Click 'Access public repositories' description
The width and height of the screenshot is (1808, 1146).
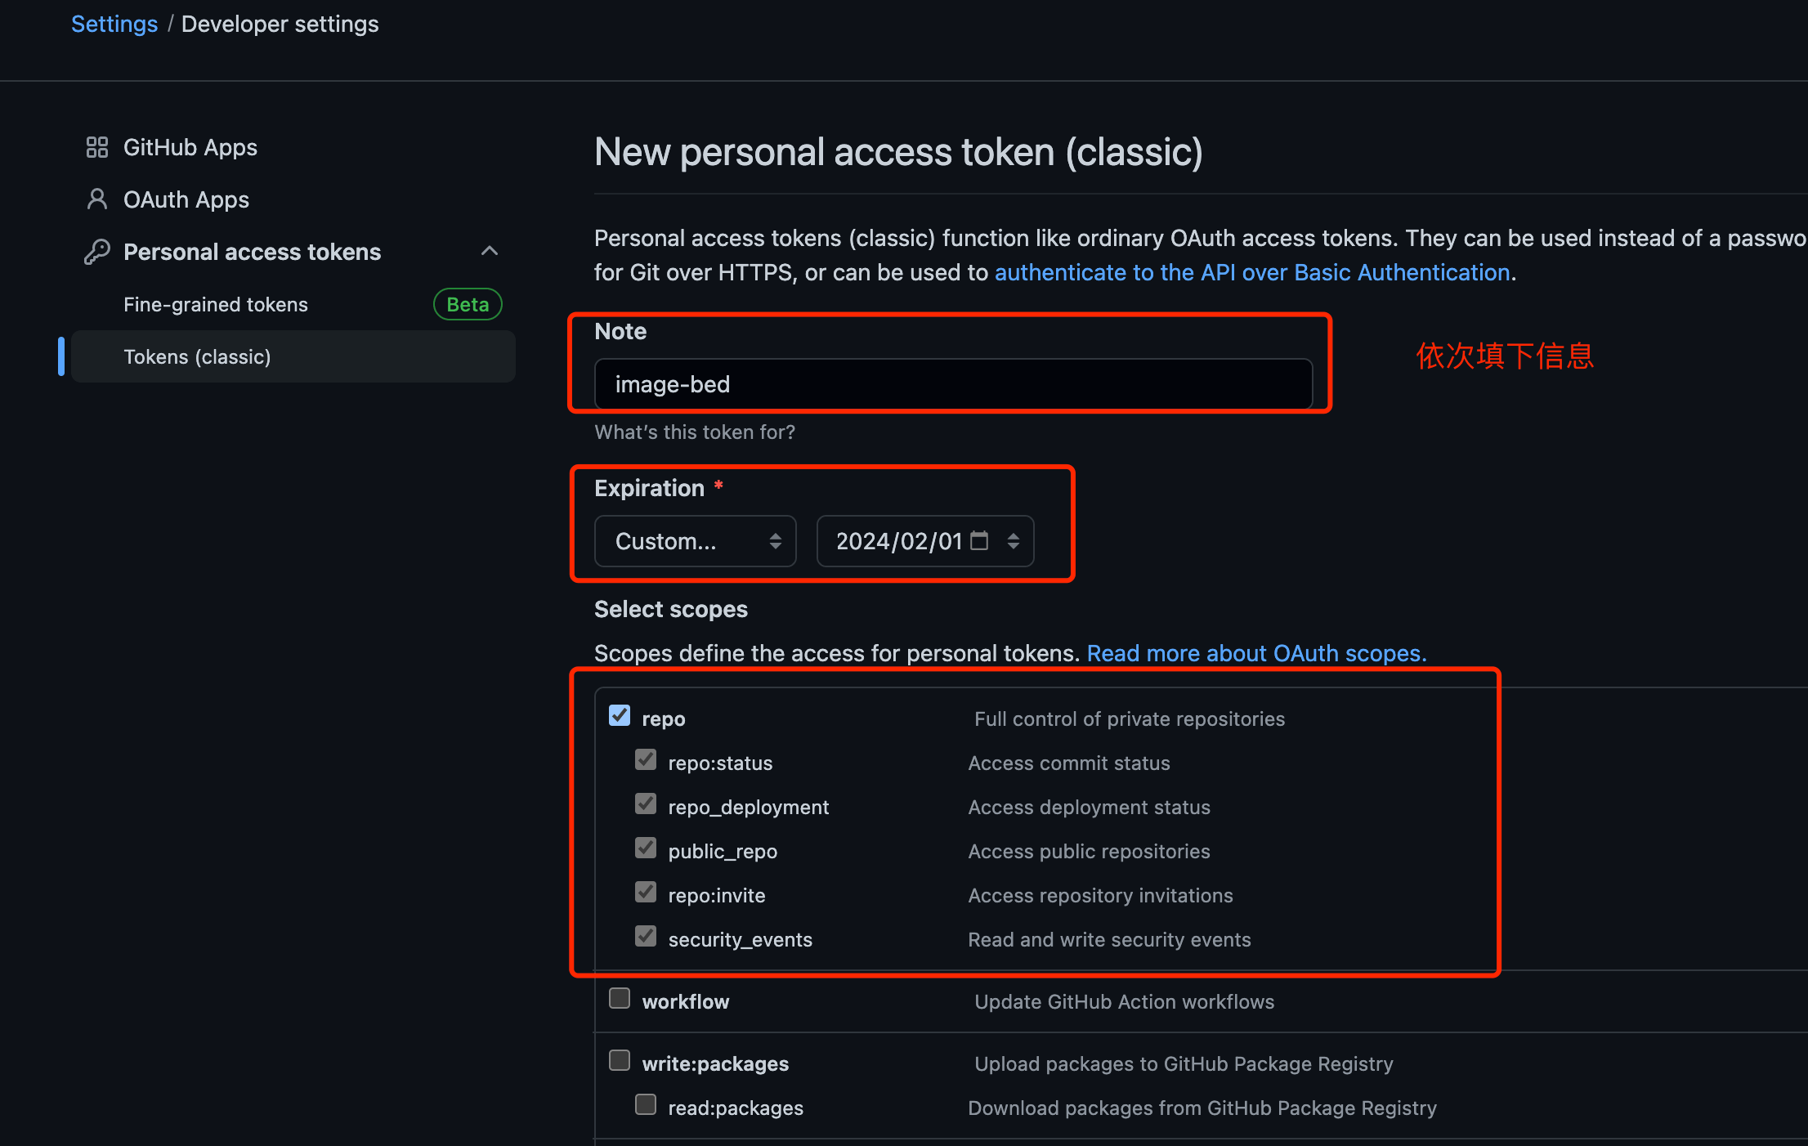point(1089,851)
